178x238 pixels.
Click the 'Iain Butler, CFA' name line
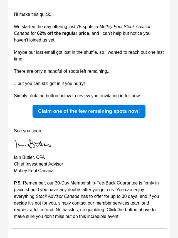pos(29,157)
